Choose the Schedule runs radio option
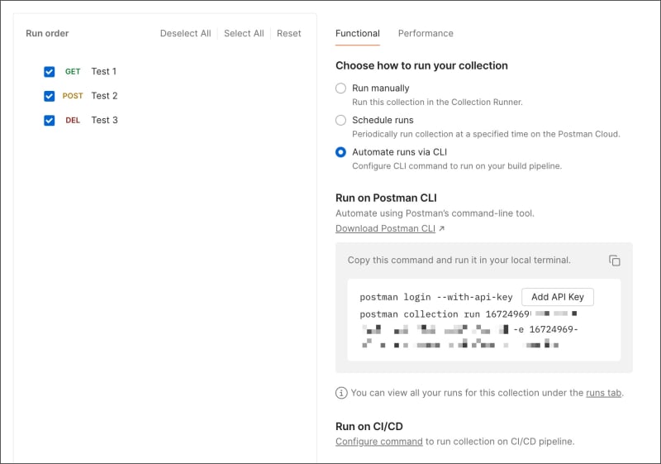The width and height of the screenshot is (661, 464). click(x=340, y=120)
